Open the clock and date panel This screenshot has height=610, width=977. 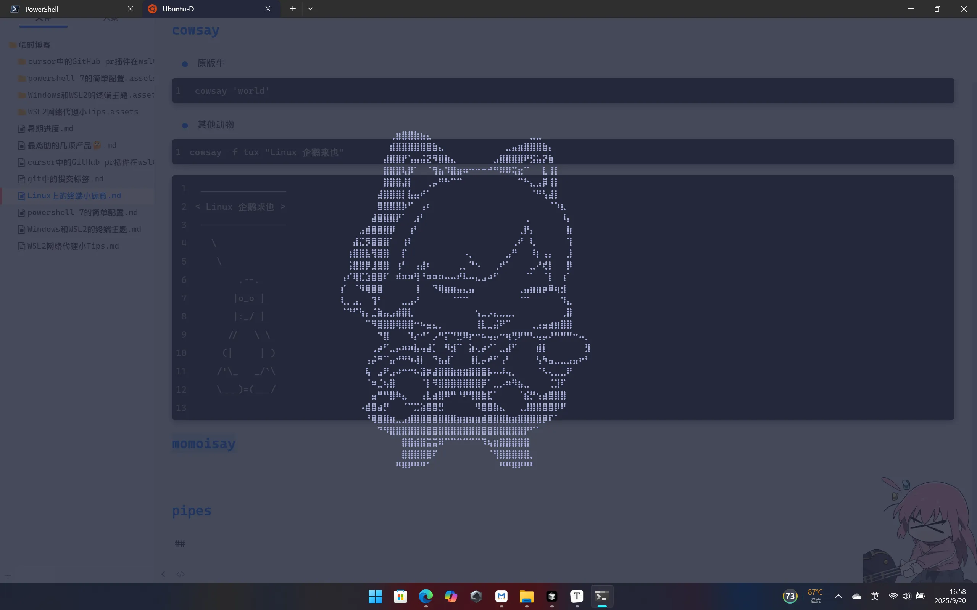tap(950, 596)
